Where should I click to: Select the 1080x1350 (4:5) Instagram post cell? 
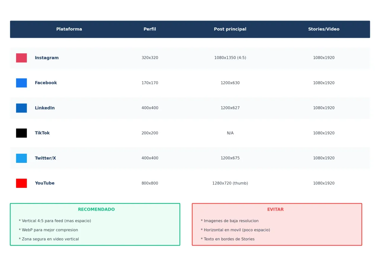[230, 58]
